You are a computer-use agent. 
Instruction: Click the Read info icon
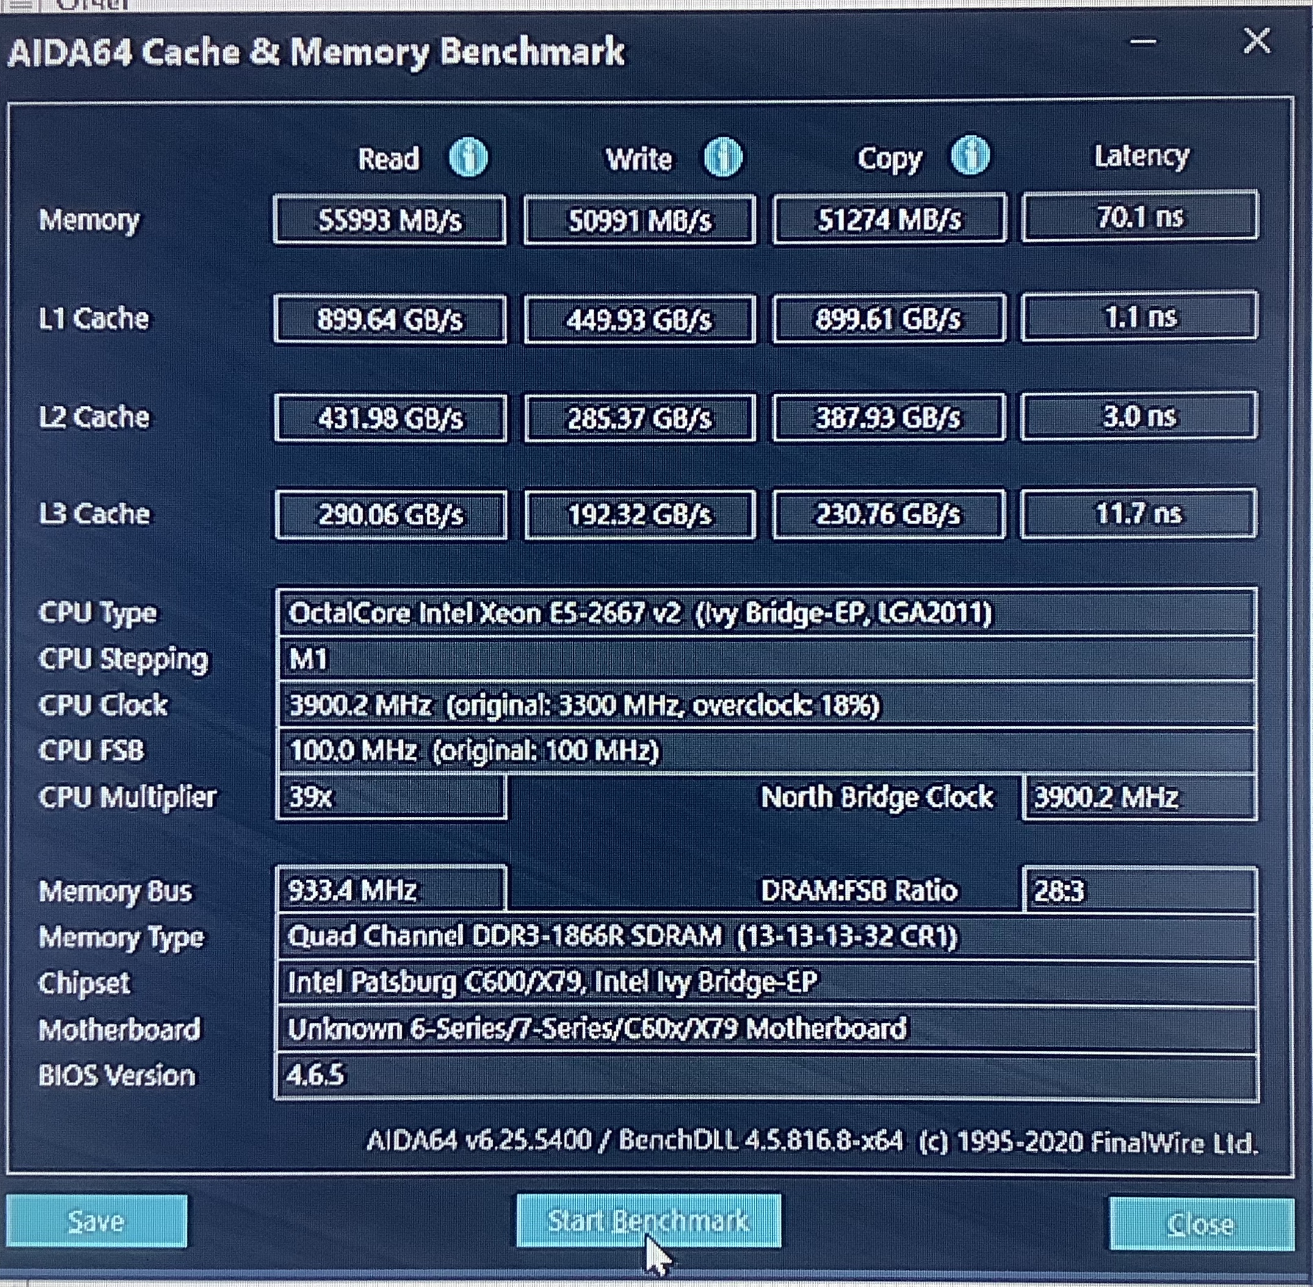(x=468, y=157)
